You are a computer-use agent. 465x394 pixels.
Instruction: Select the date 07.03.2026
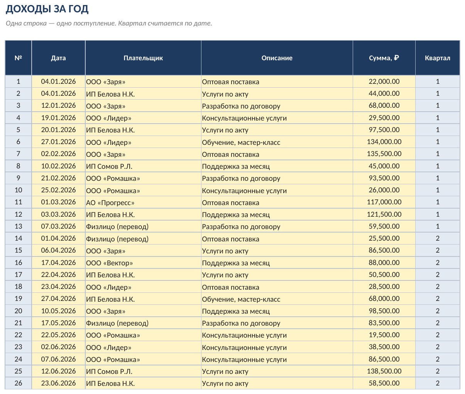58,226
